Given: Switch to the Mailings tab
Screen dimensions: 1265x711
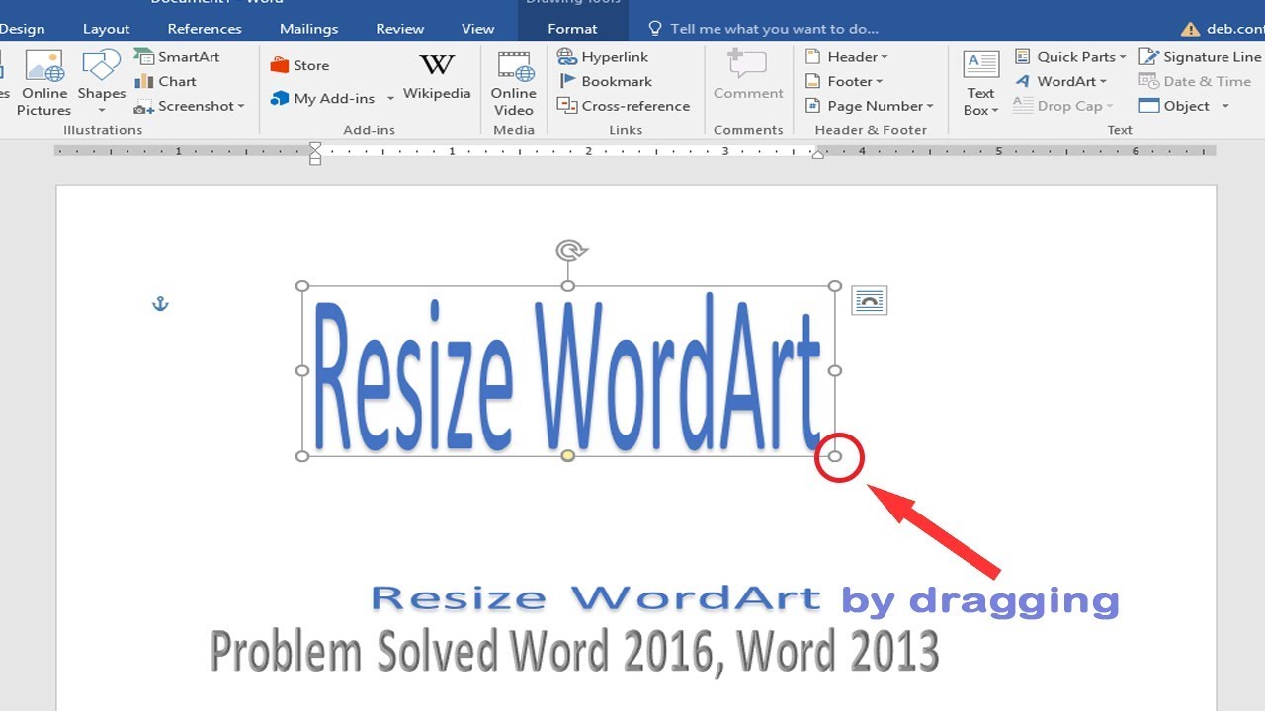Looking at the screenshot, I should tap(308, 29).
